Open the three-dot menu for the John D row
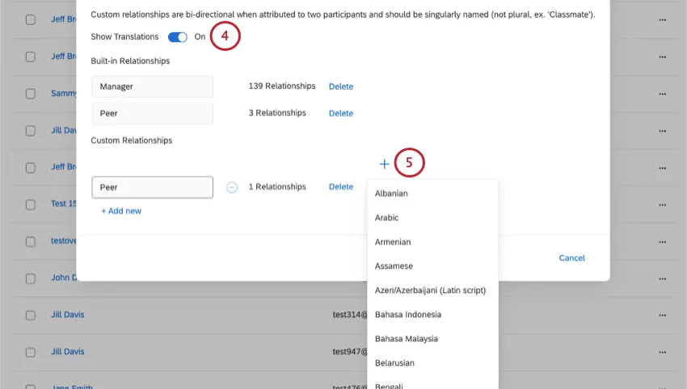This screenshot has width=687, height=389. click(x=663, y=278)
